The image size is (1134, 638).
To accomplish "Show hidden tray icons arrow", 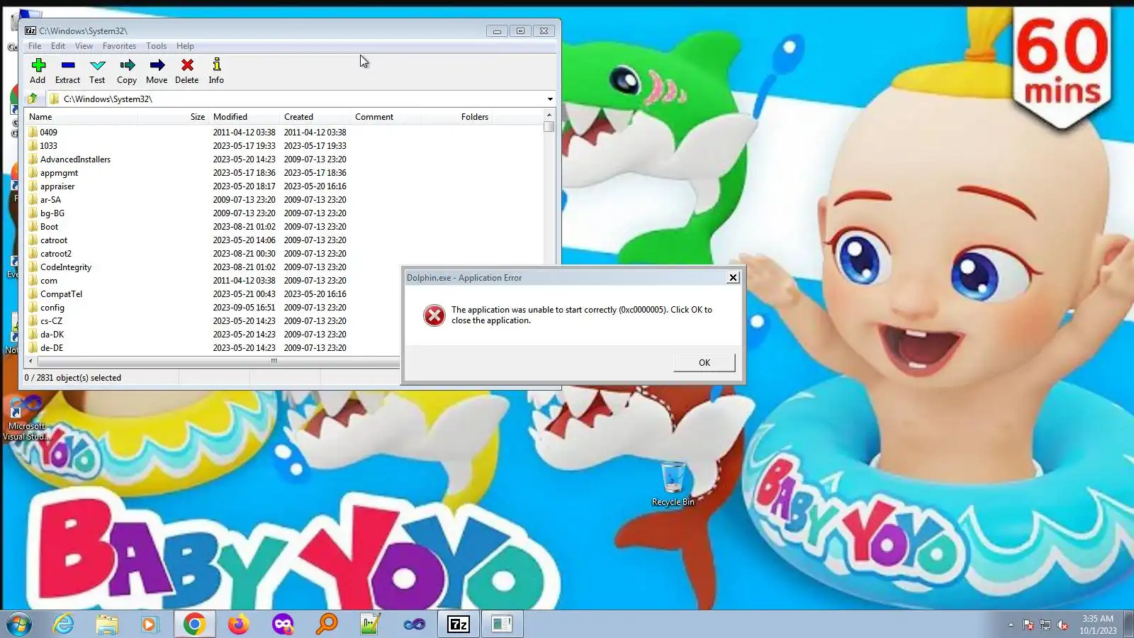I will click(x=1011, y=625).
